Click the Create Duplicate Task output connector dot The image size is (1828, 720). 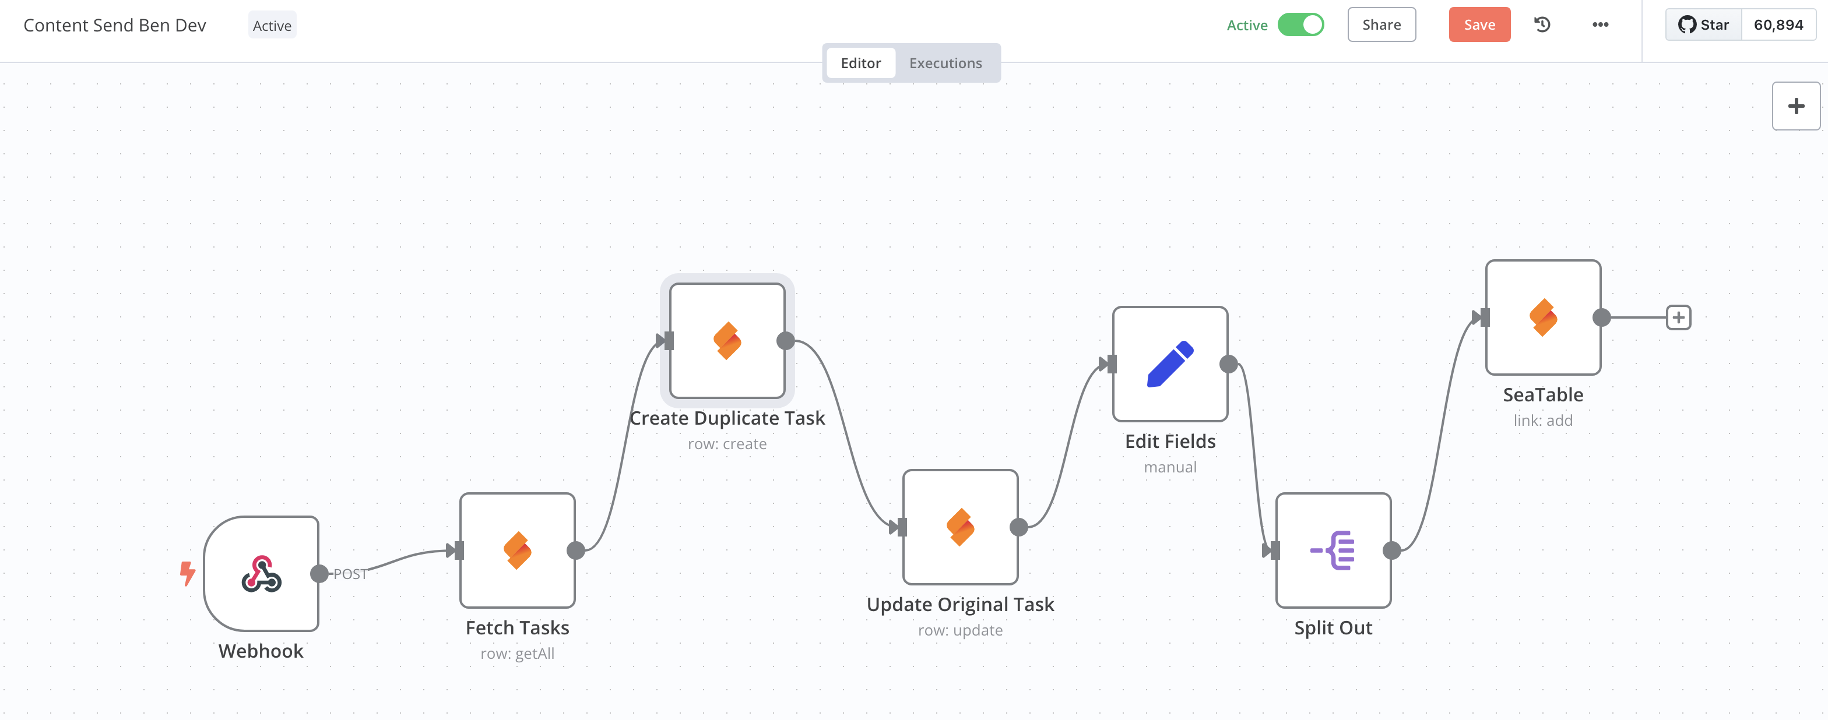coord(786,341)
